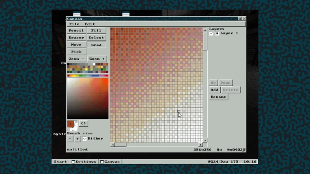This screenshot has width=310, height=174.
Task: Click canvas vertical scrollbar down arrow
Action: click(x=205, y=140)
